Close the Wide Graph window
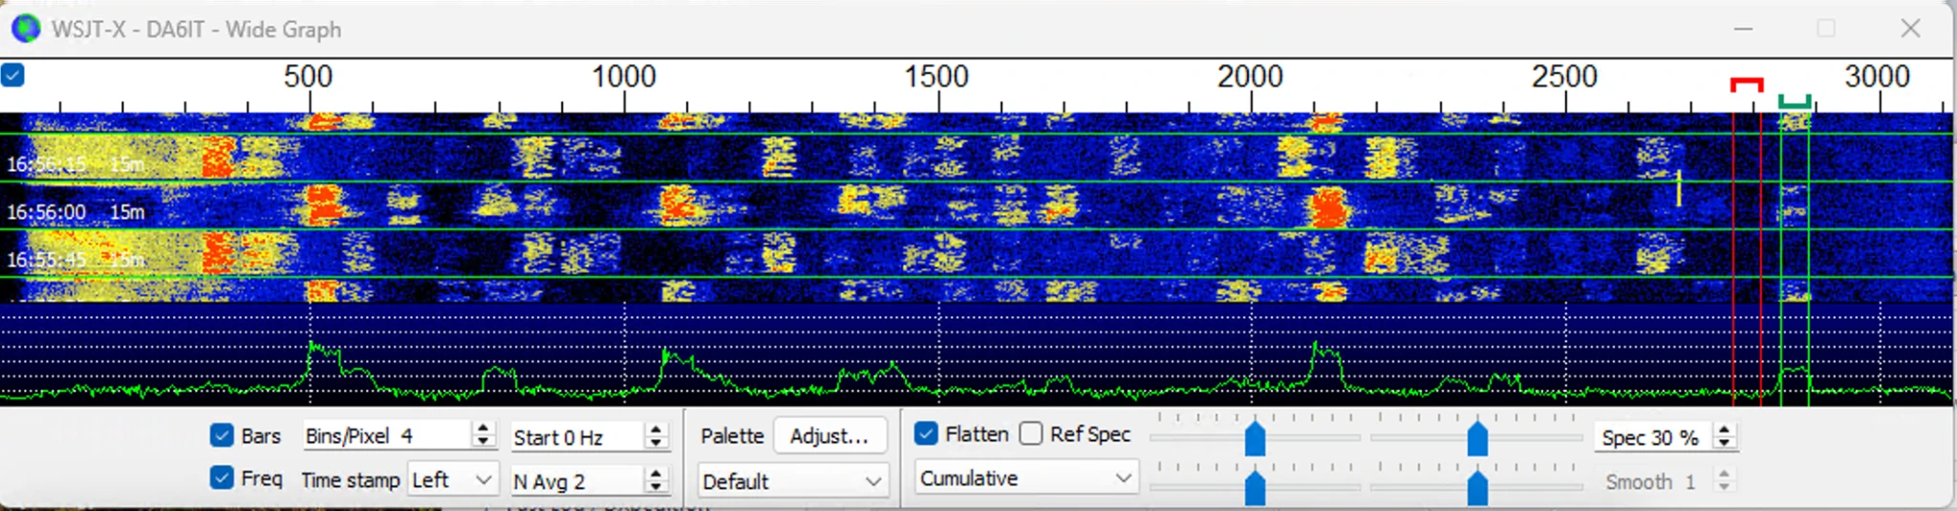Screen dimensions: 1957x511 coord(1910,29)
